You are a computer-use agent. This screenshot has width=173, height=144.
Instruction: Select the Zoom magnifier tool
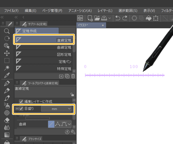tap(7, 31)
